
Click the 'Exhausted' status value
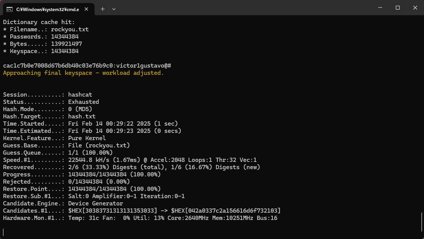(83, 102)
